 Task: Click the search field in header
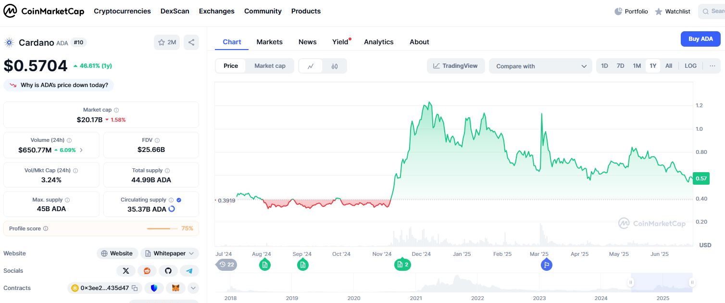click(712, 11)
